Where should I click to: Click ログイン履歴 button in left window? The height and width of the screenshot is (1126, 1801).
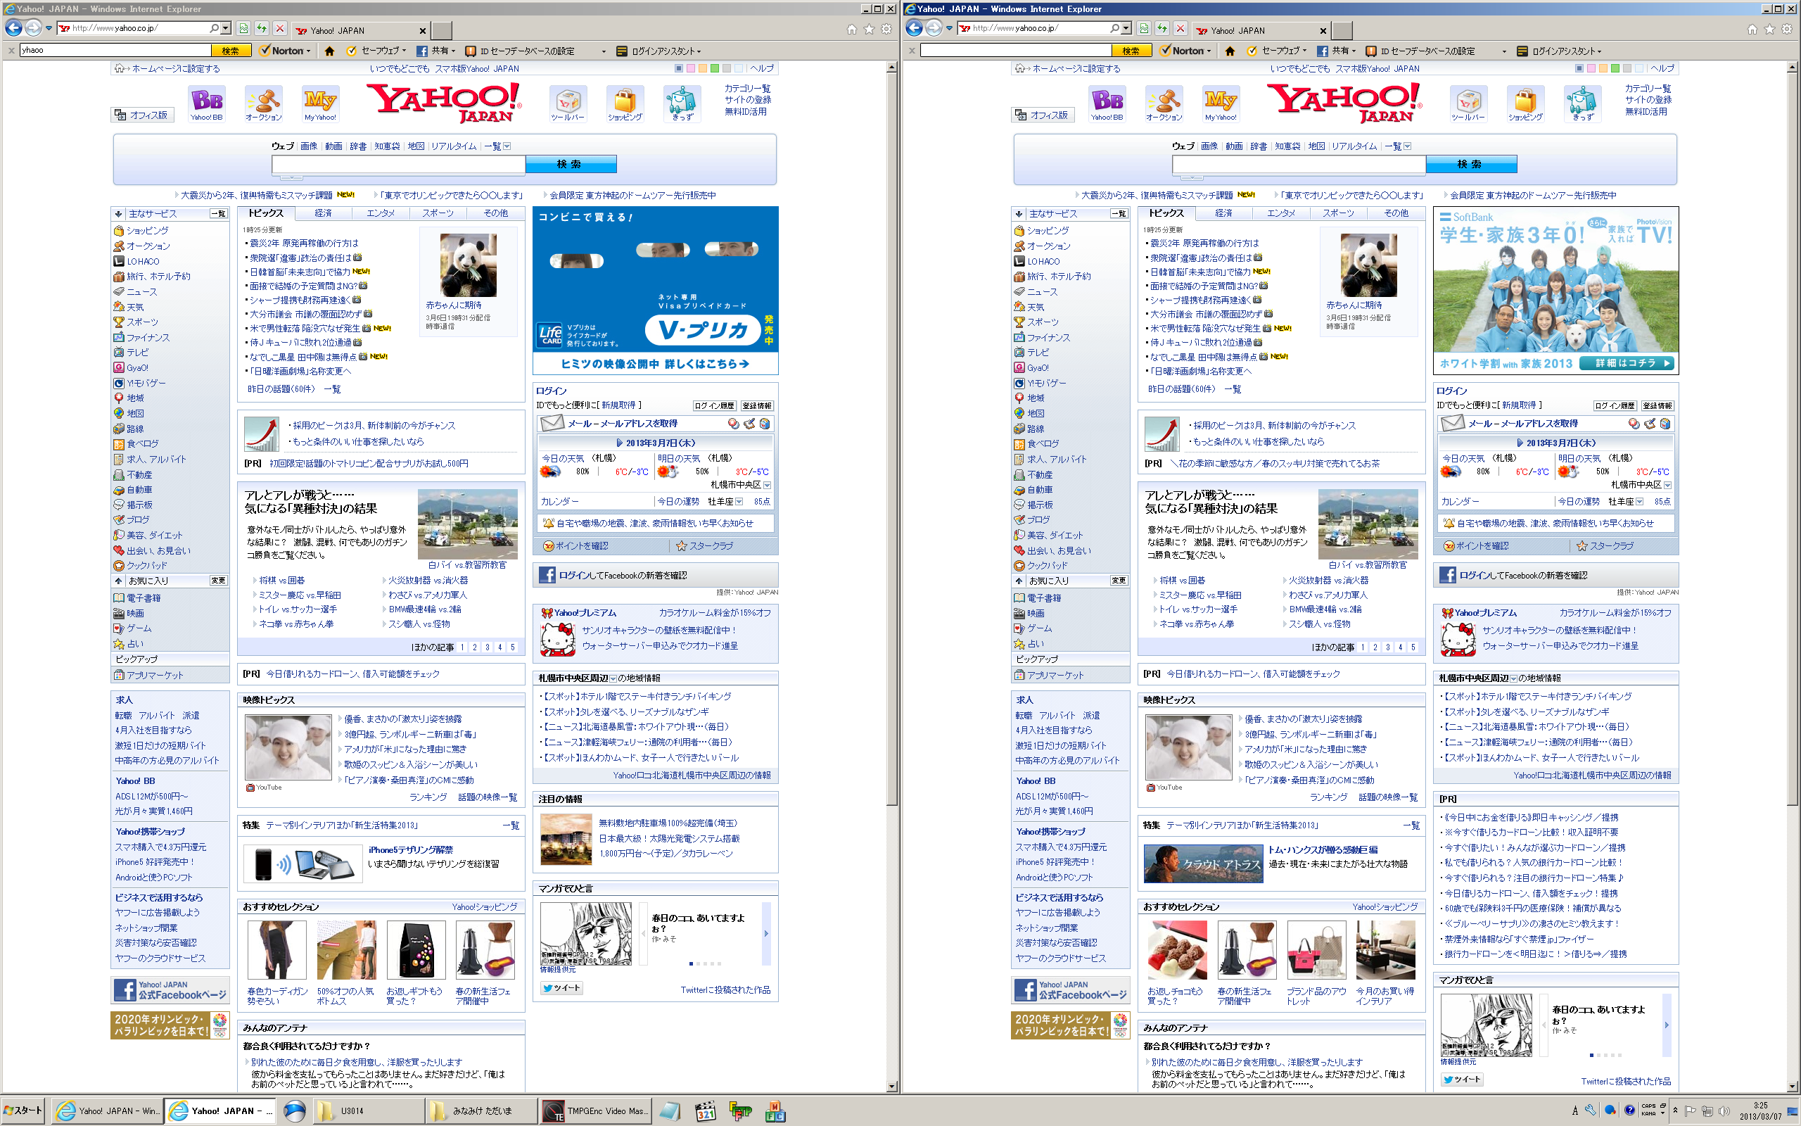click(x=715, y=406)
